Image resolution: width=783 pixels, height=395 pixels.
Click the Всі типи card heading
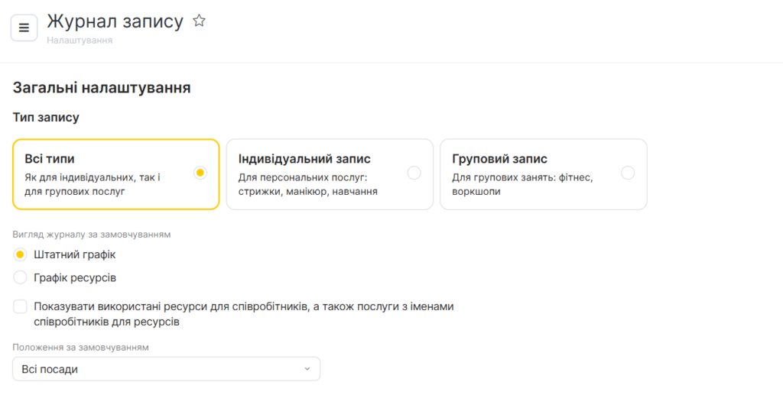tap(50, 159)
